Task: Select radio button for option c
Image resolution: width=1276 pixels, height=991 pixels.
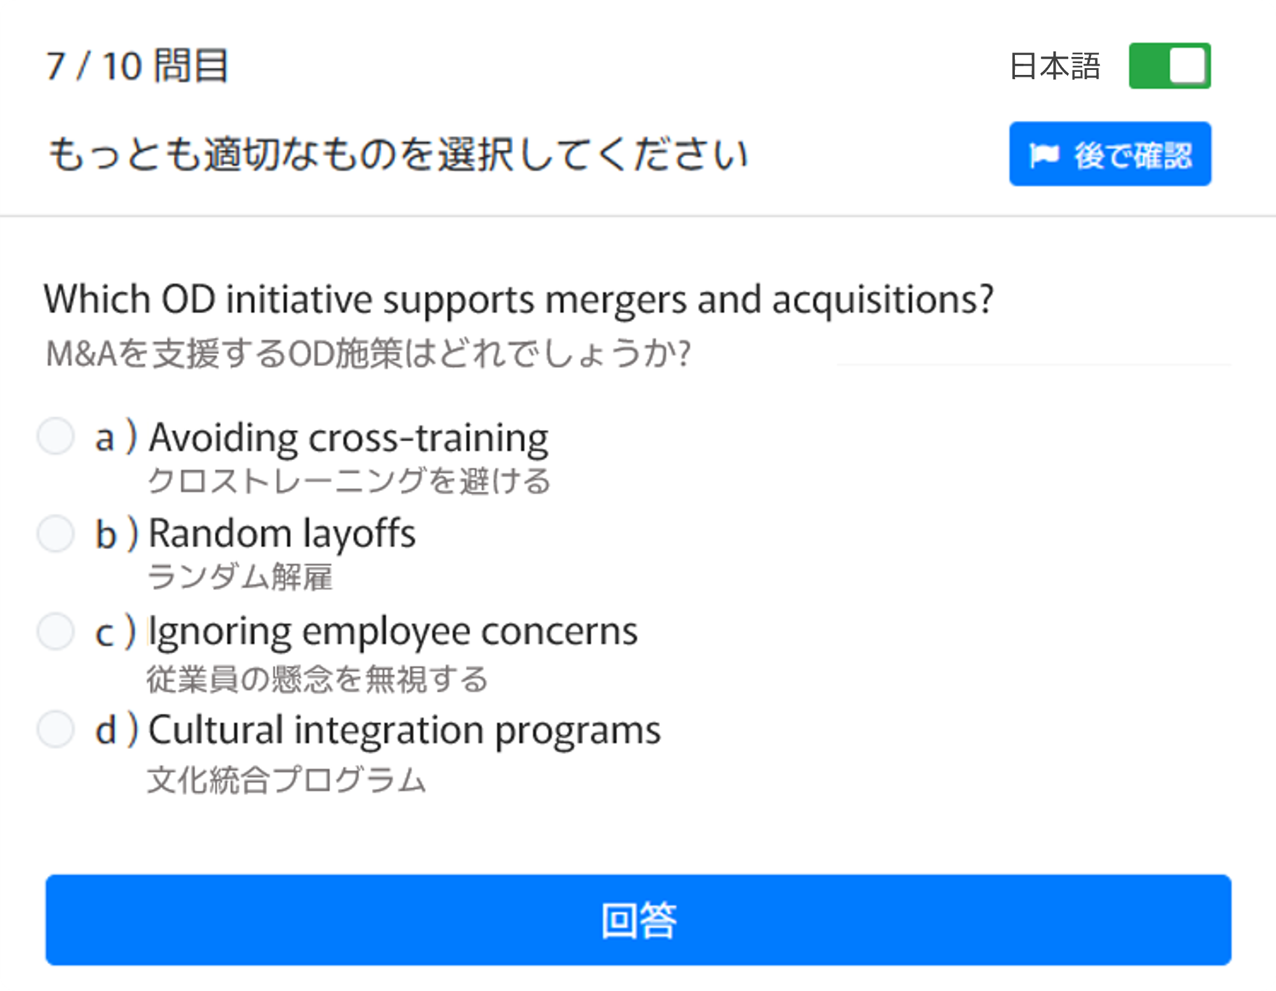Action: 56,631
